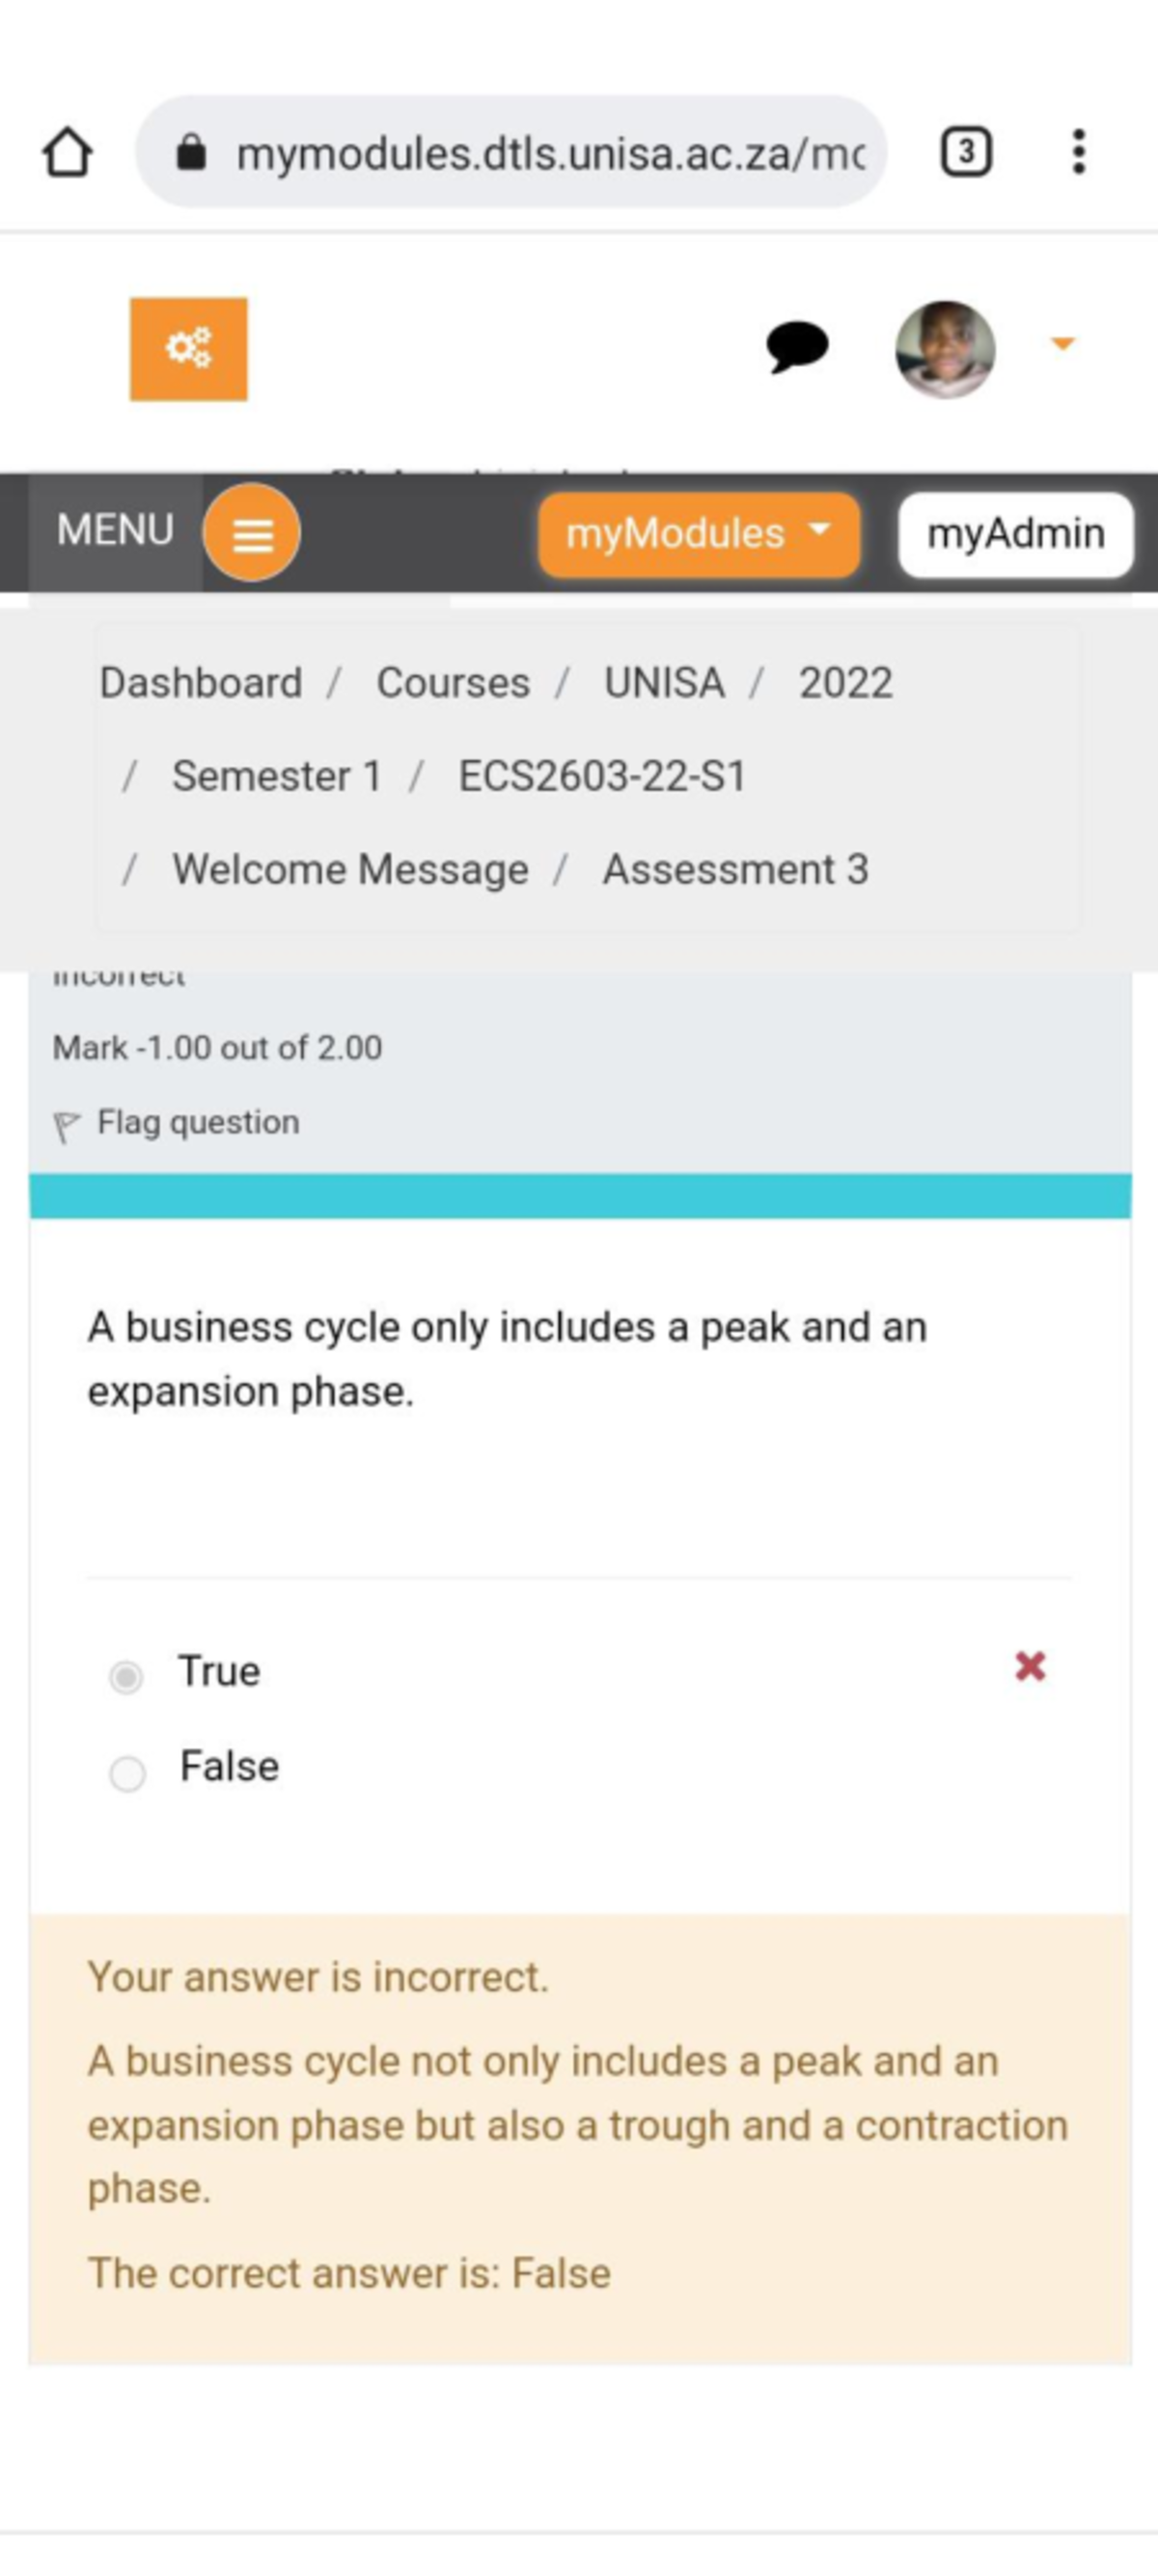Go to Dashboard in the breadcrumb

201,683
